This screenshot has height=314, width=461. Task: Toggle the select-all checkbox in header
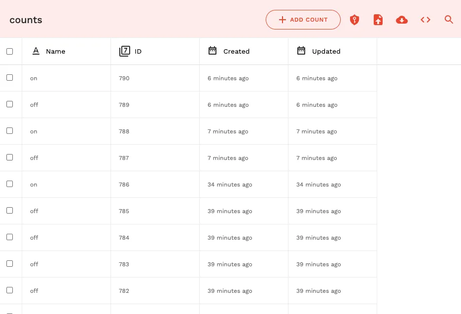tap(10, 51)
